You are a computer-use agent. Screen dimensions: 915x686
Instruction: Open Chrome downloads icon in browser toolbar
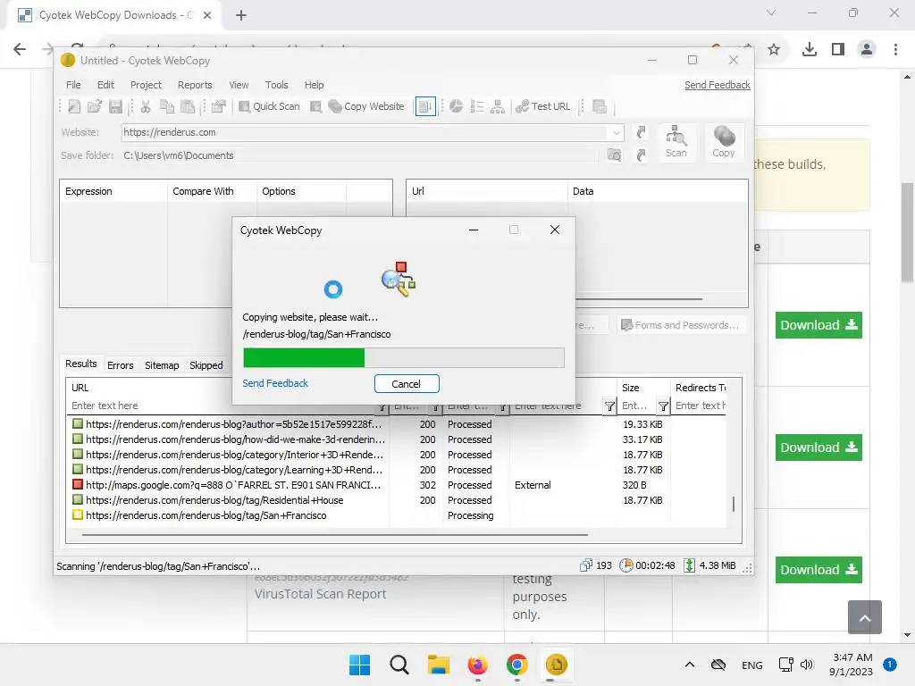click(810, 50)
